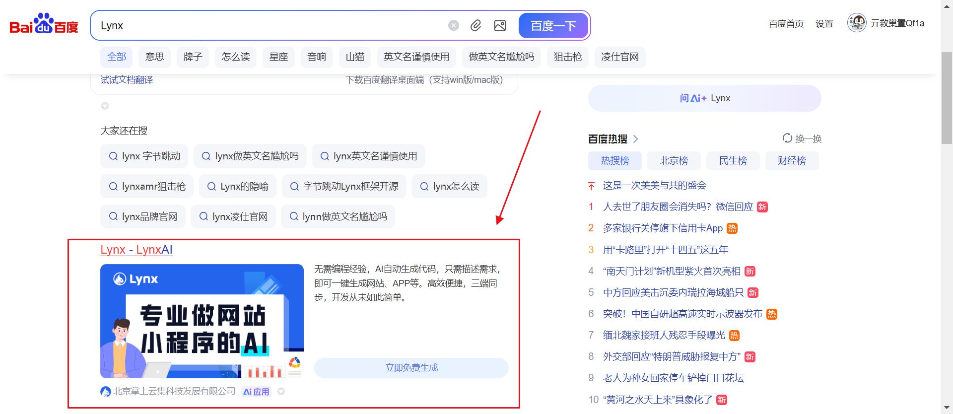Click the Baidu logo
Image resolution: width=953 pixels, height=414 pixels.
[x=44, y=23]
